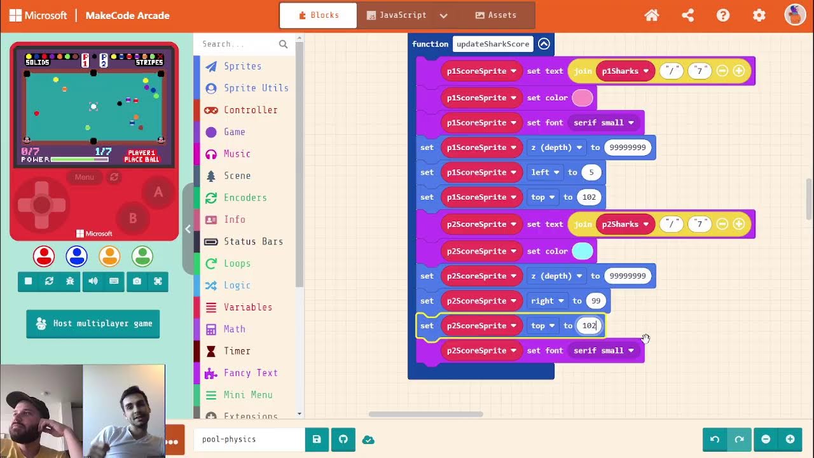This screenshot has height=458, width=814.
Task: Click the simulator D-pad control
Action: tap(41, 205)
